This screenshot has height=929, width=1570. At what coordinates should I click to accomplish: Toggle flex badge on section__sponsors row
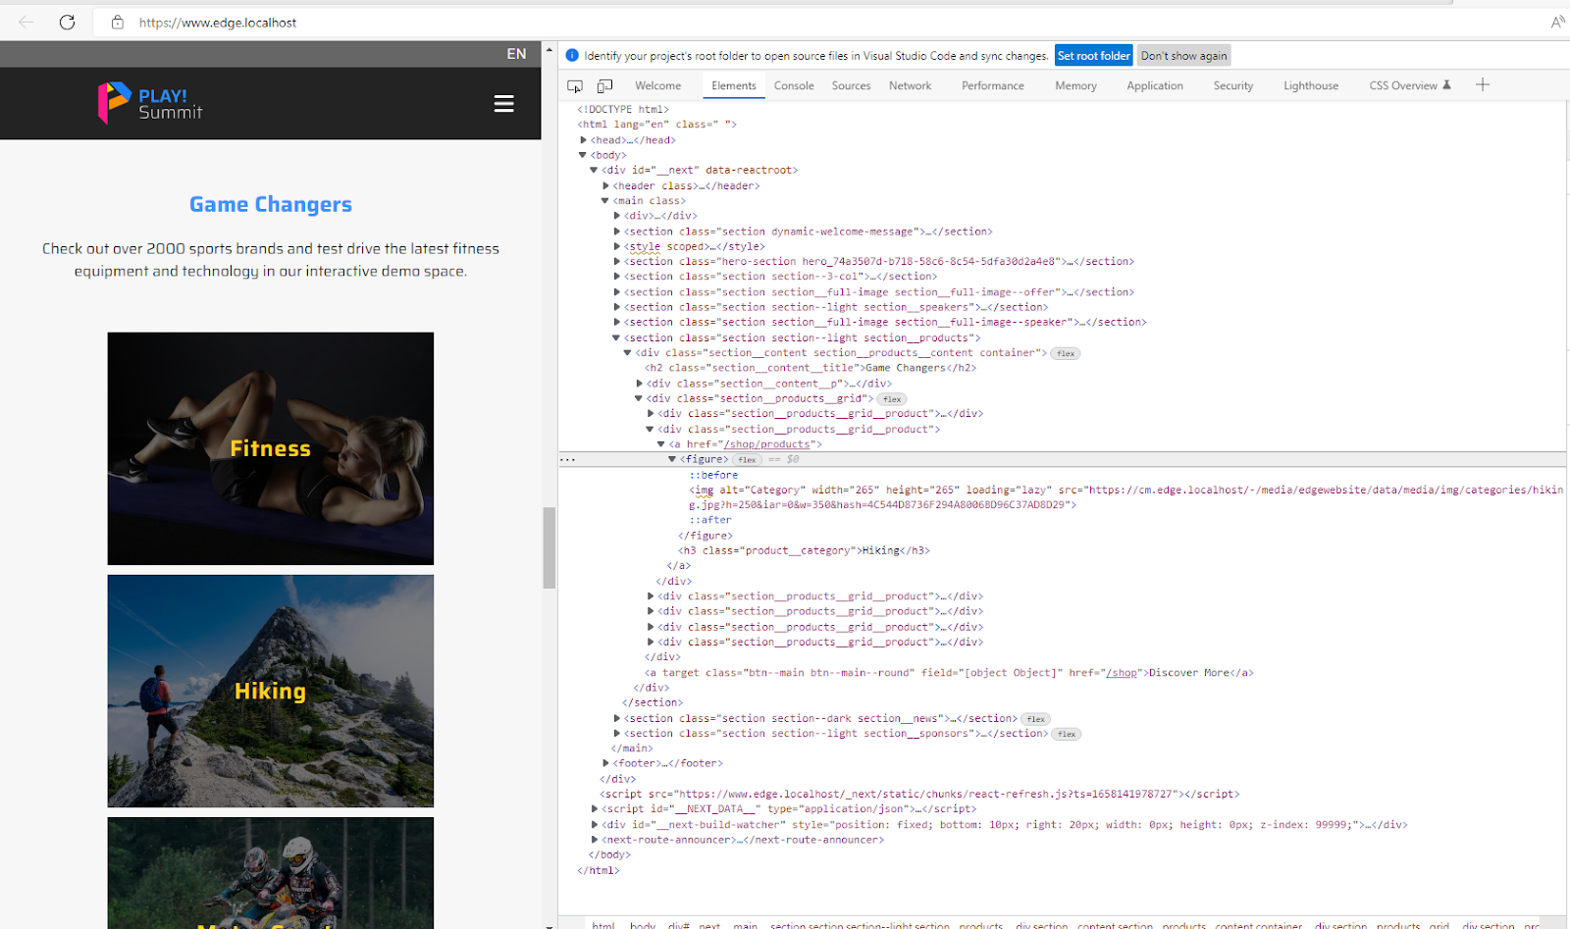[1067, 734]
